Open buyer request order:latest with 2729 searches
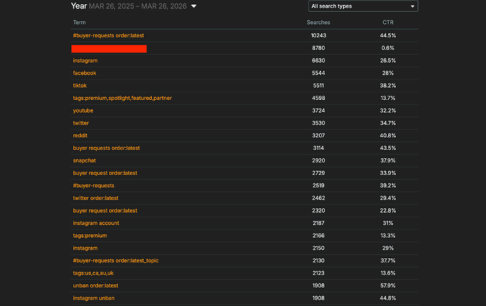The width and height of the screenshot is (486, 306). coord(105,173)
